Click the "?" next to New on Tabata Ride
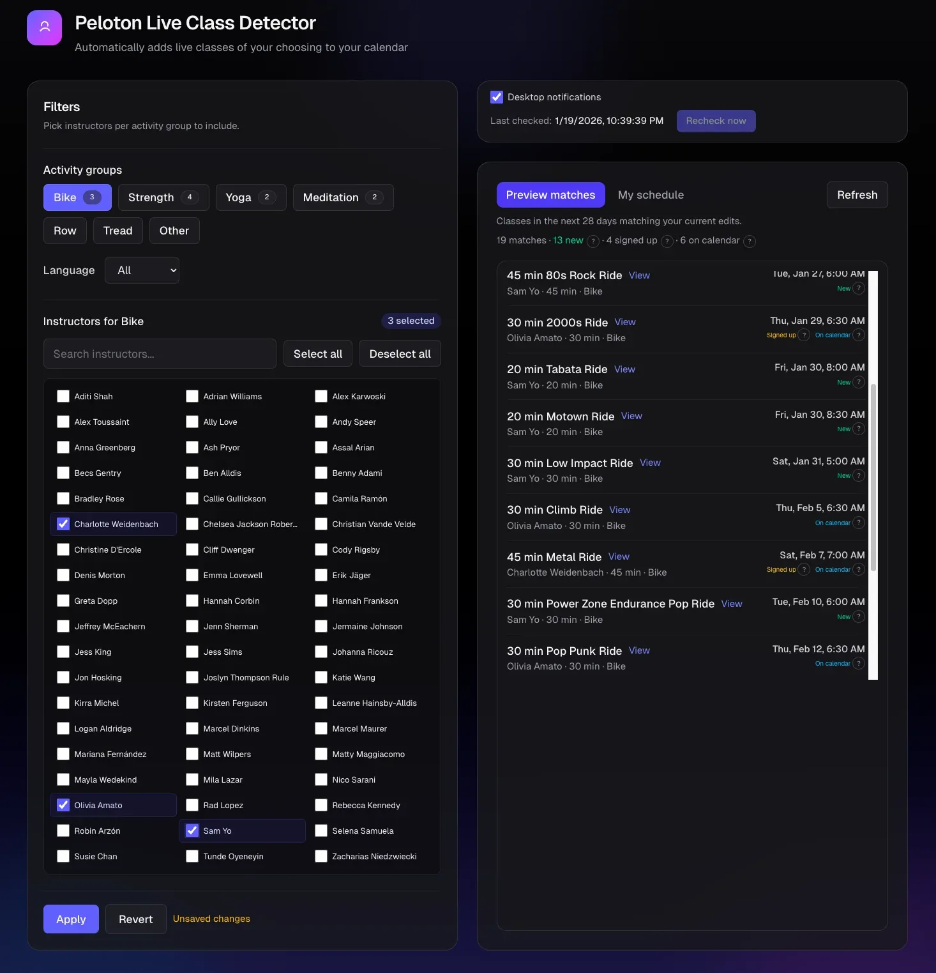Viewport: 936px width, 973px height. [x=859, y=381]
